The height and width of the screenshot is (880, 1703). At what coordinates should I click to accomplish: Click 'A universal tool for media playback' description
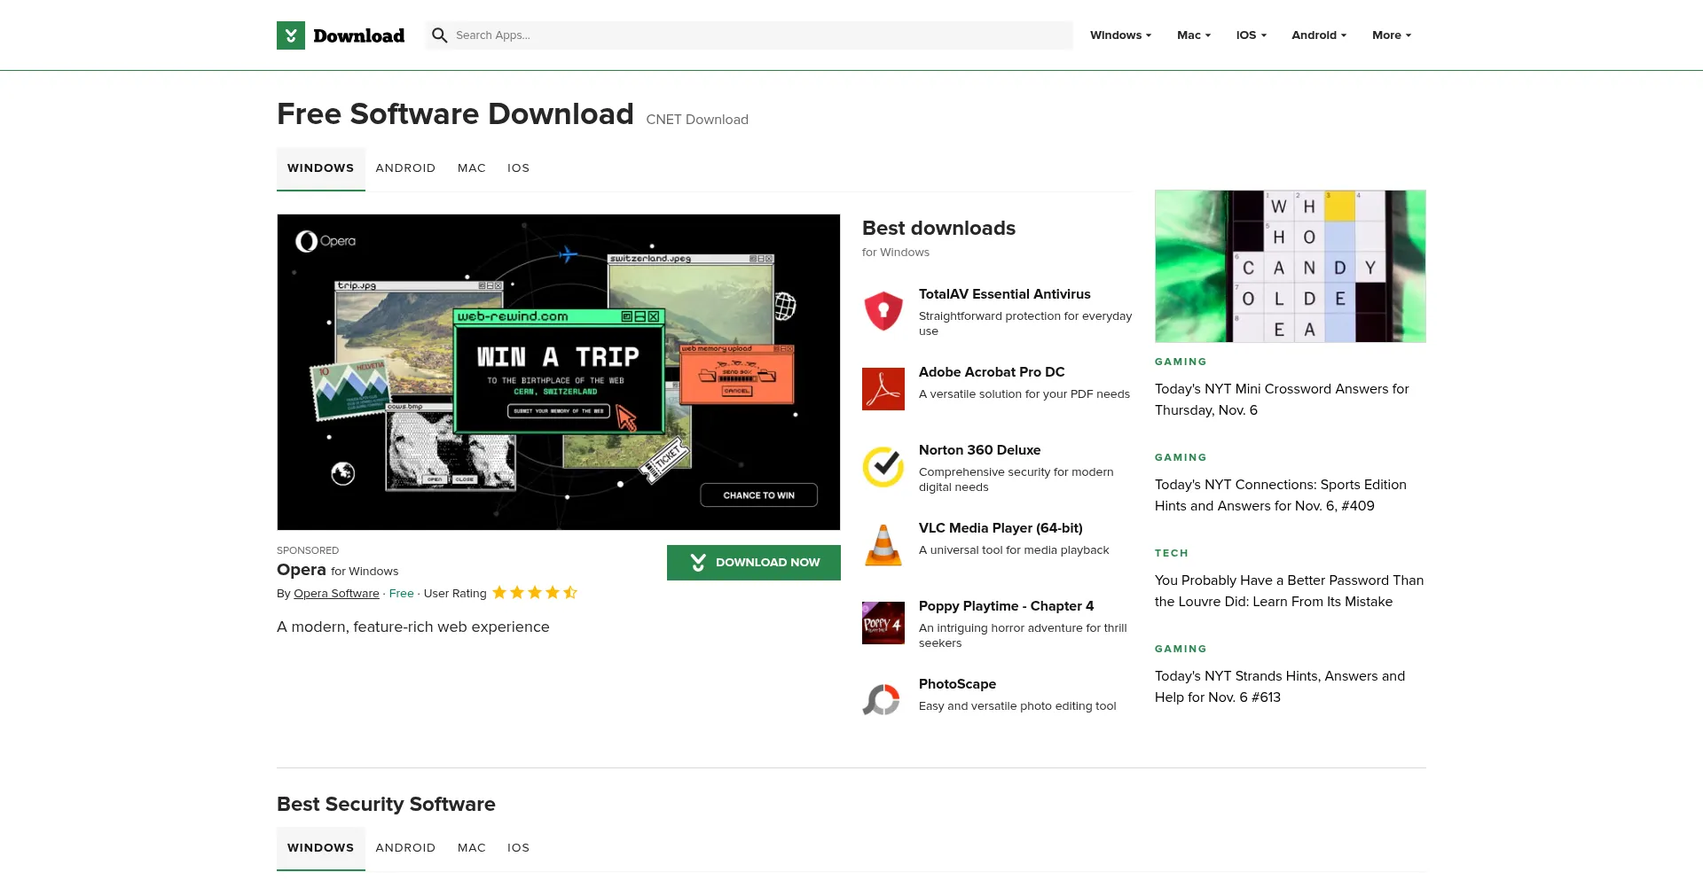(1014, 550)
